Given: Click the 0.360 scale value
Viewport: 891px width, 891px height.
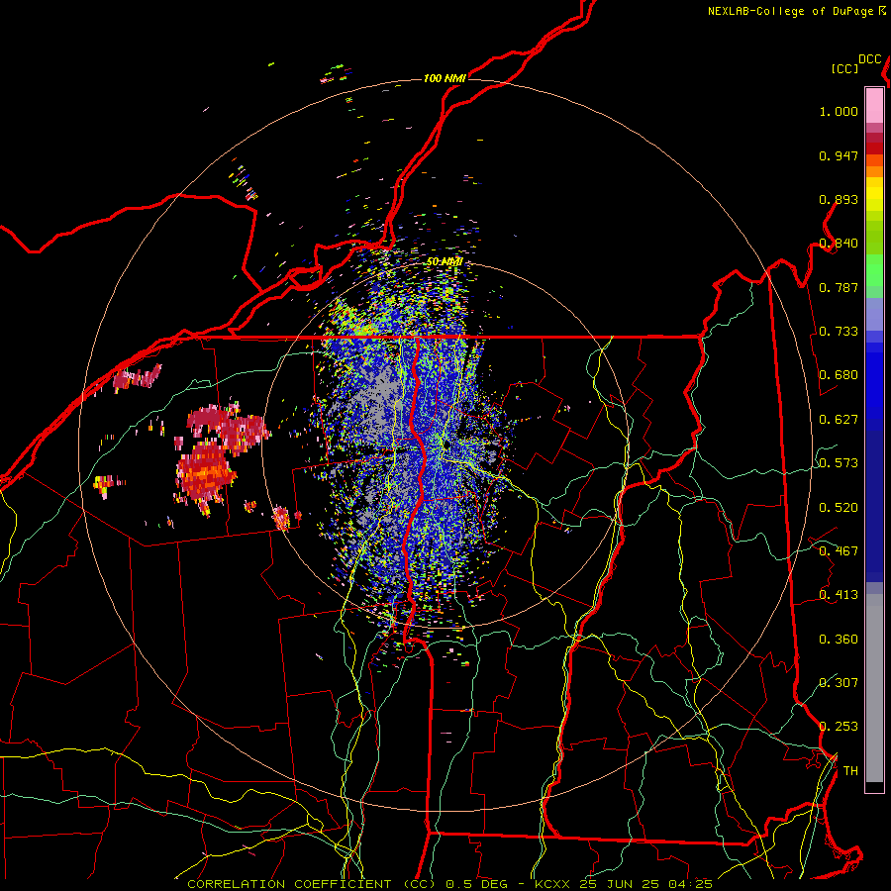Looking at the screenshot, I should coord(839,640).
